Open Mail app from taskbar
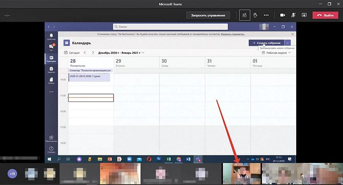This screenshot has width=343, height=185. pos(139,159)
